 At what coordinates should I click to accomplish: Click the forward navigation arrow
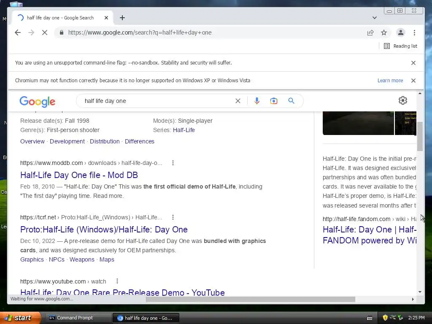point(31,32)
